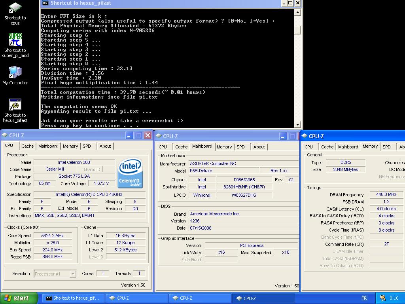This screenshot has height=304, width=405.
Task: Click the 2048 MBytes memory size value
Action: 346,169
